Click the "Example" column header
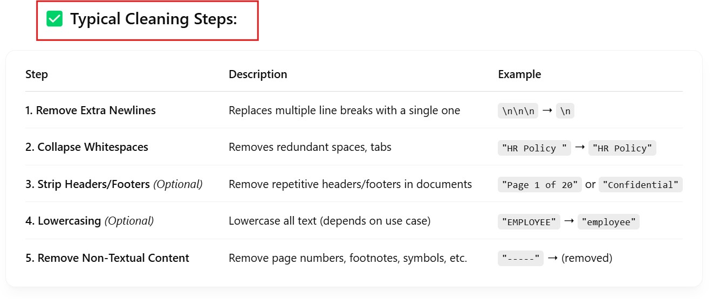 [519, 74]
